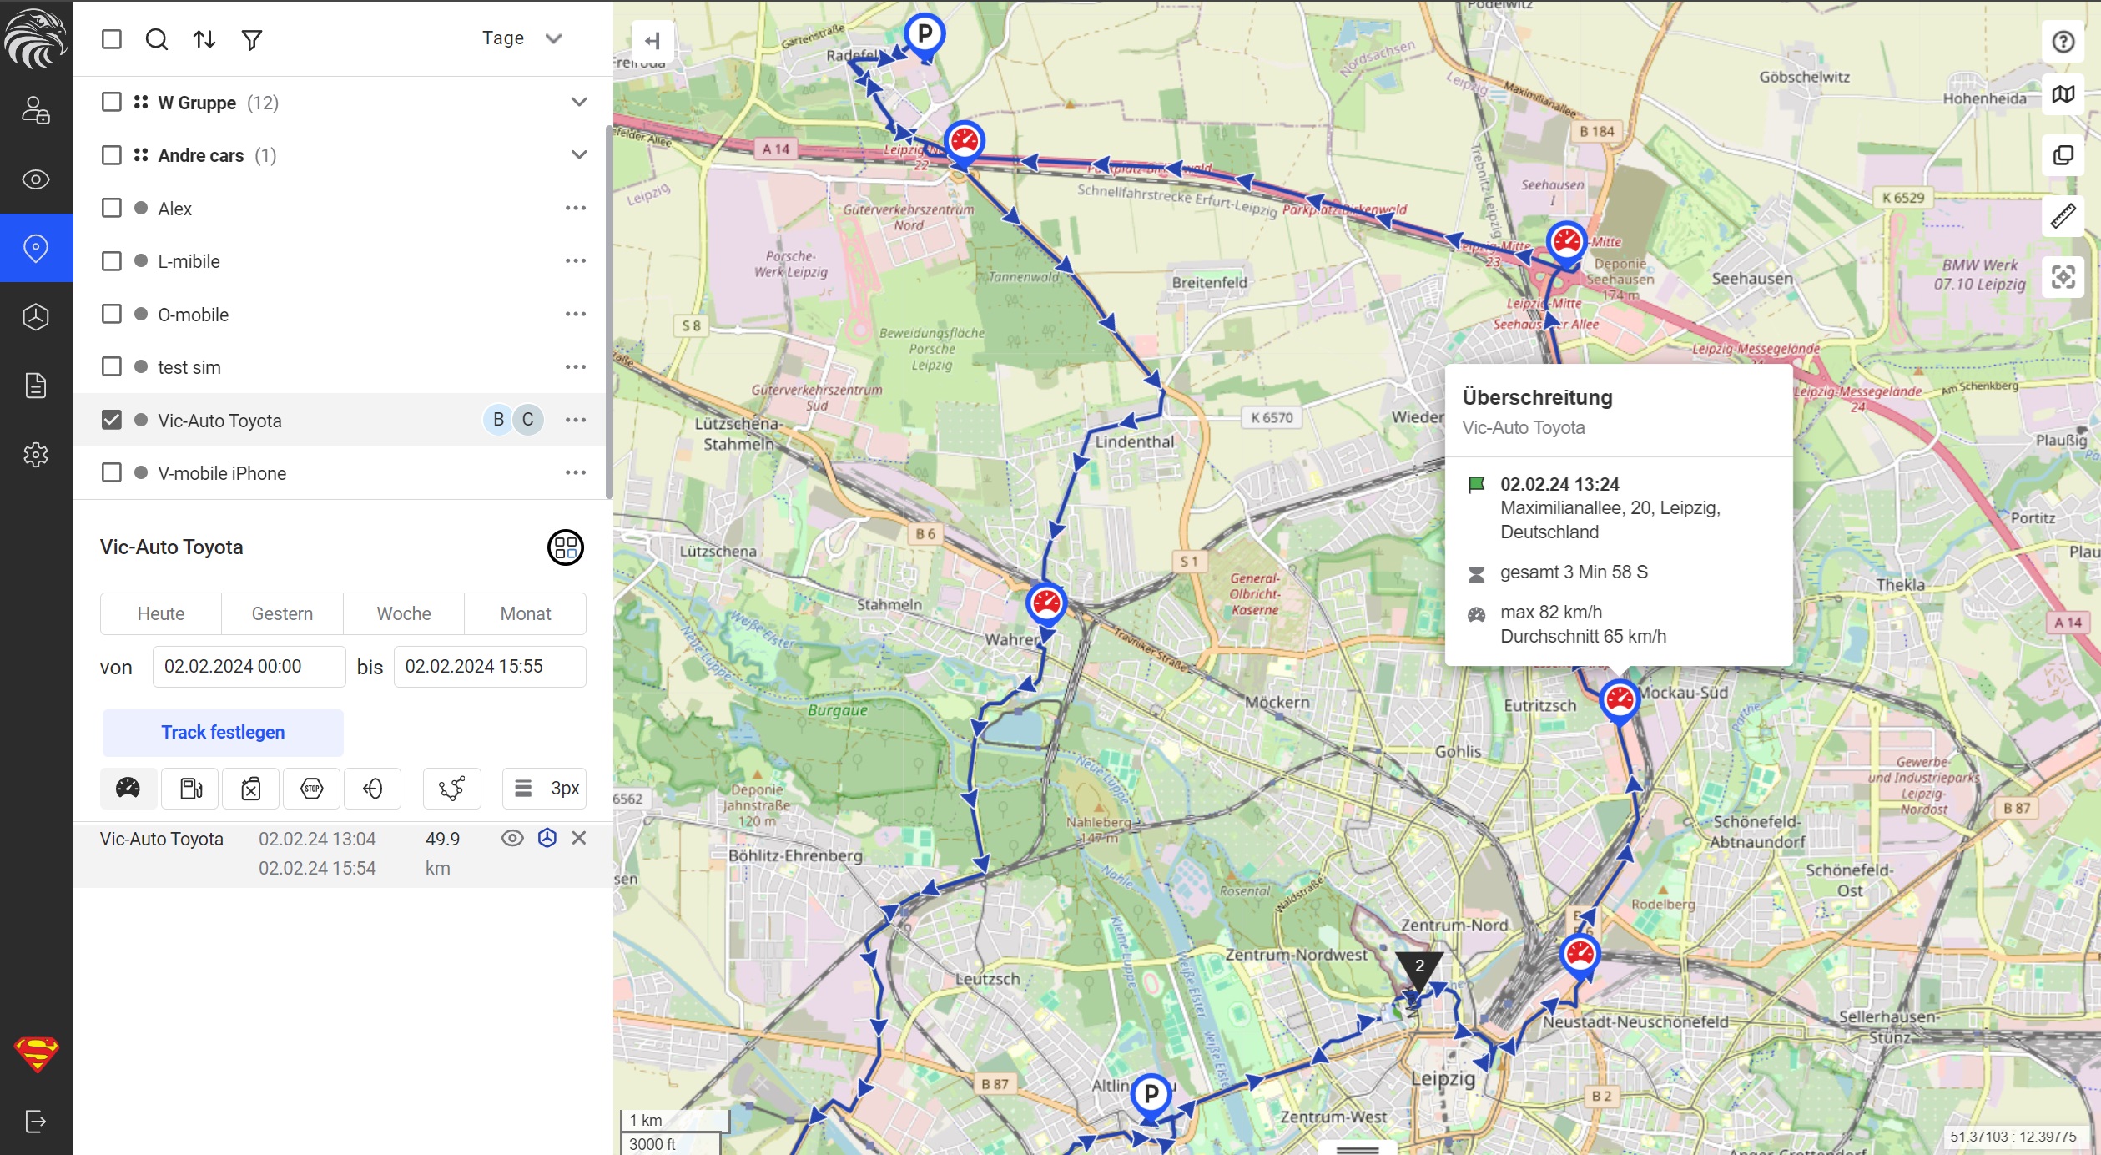
Task: Open more options for test sim
Action: click(x=576, y=366)
